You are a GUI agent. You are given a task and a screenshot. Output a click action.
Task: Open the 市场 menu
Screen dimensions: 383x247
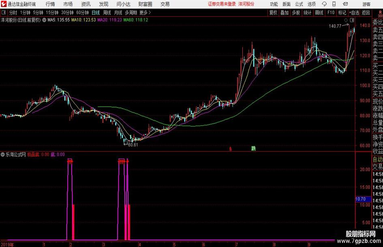click(x=68, y=4)
